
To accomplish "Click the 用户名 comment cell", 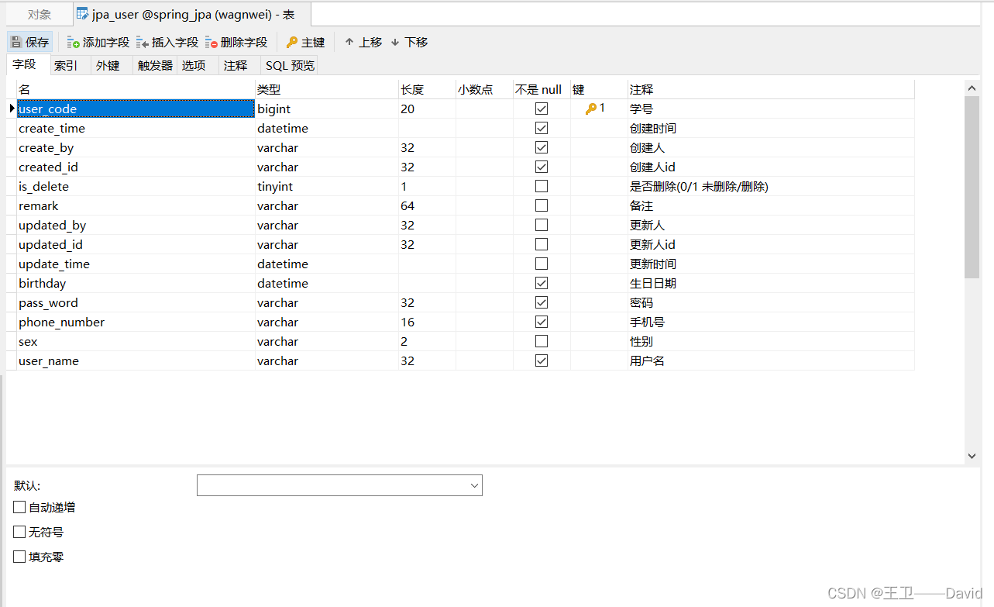I will point(771,360).
